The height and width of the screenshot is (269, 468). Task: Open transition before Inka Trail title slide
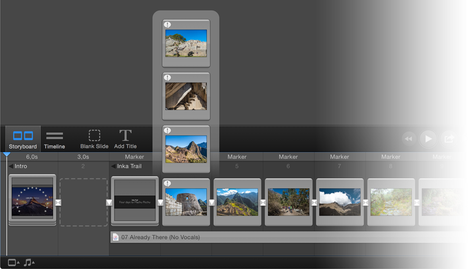[109, 203]
